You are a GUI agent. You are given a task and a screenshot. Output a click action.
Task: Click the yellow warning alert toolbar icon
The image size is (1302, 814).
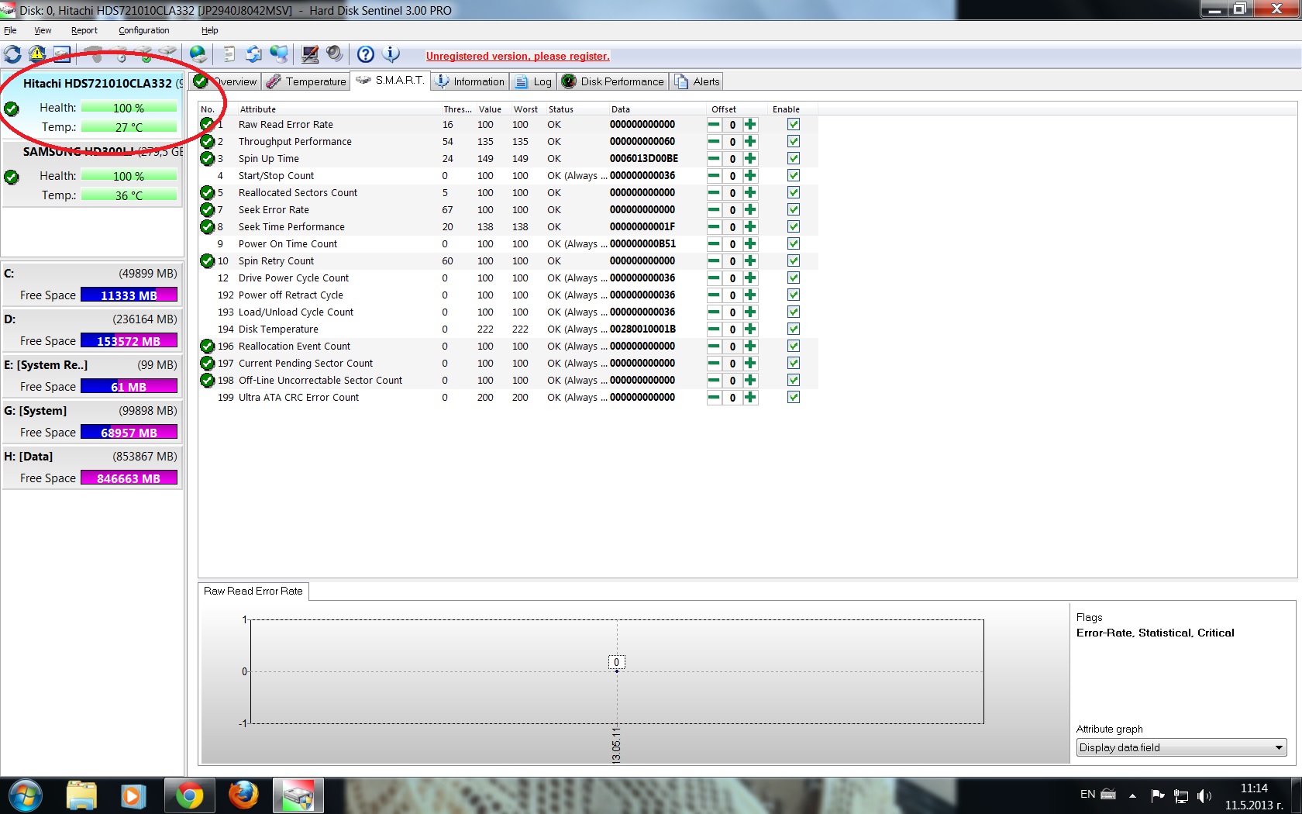[x=37, y=54]
